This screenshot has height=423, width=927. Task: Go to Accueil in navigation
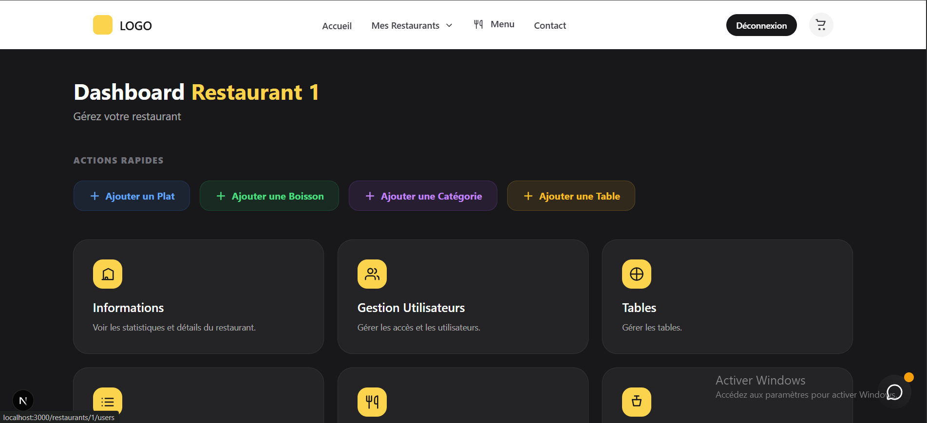tap(337, 26)
